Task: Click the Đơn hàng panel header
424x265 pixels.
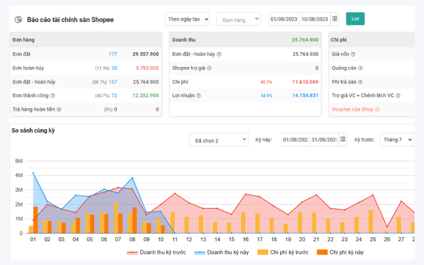Action: 86,40
